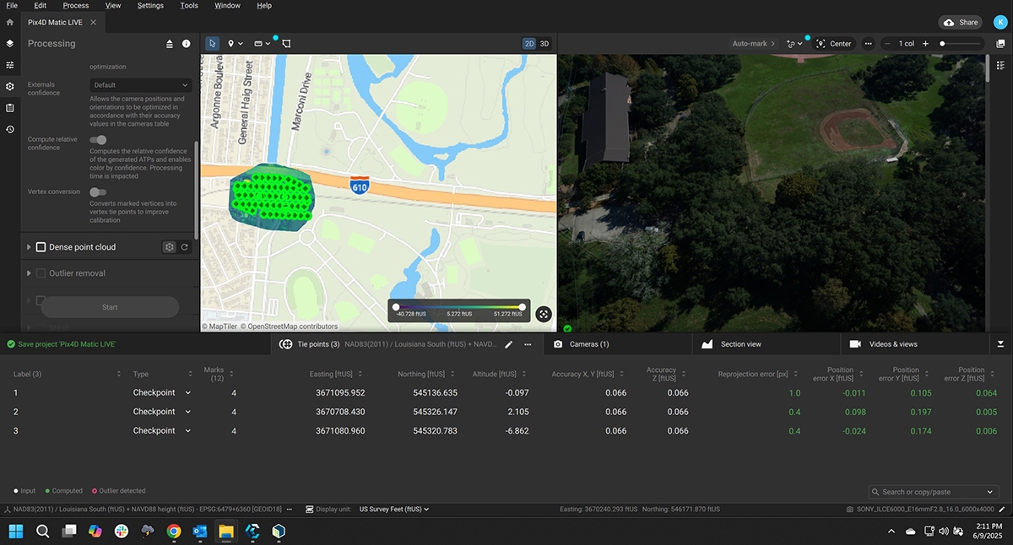Open the Layers panel in left sidebar
This screenshot has width=1013, height=545.
[x=10, y=43]
